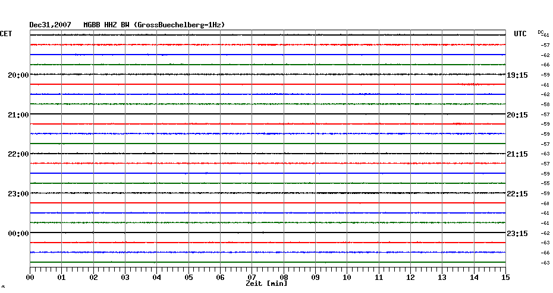Viewport: 553px width, 293px height.
Task: Pick minute 08 on the time axis
Action: [x=284, y=278]
